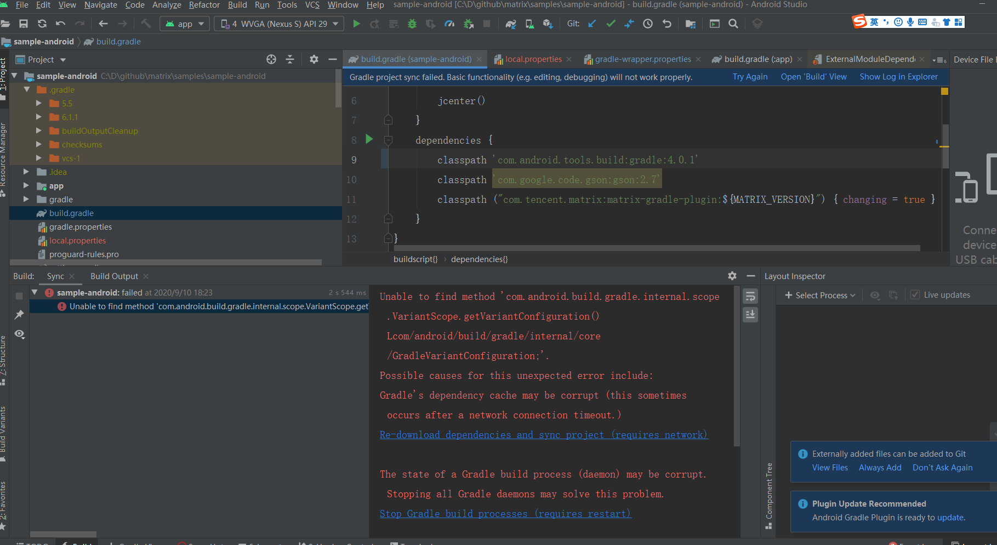The image size is (997, 545).
Task: Run the app using the green Run icon
Action: click(x=356, y=24)
